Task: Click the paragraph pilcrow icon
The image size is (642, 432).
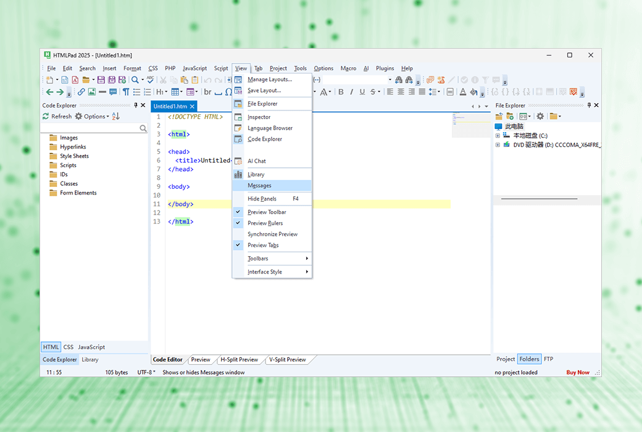Action: 126,92
